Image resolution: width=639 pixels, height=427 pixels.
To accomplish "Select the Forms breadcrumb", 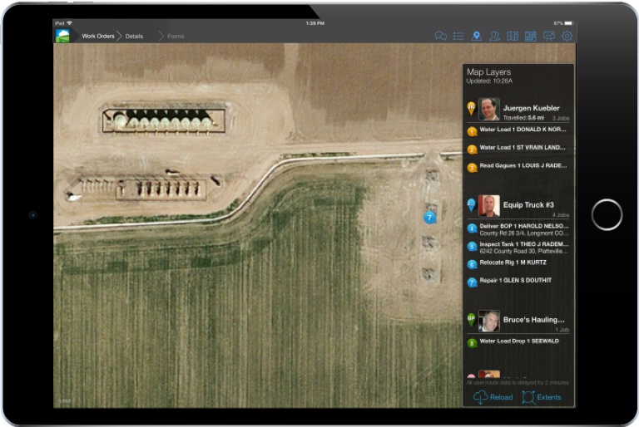I will [176, 37].
